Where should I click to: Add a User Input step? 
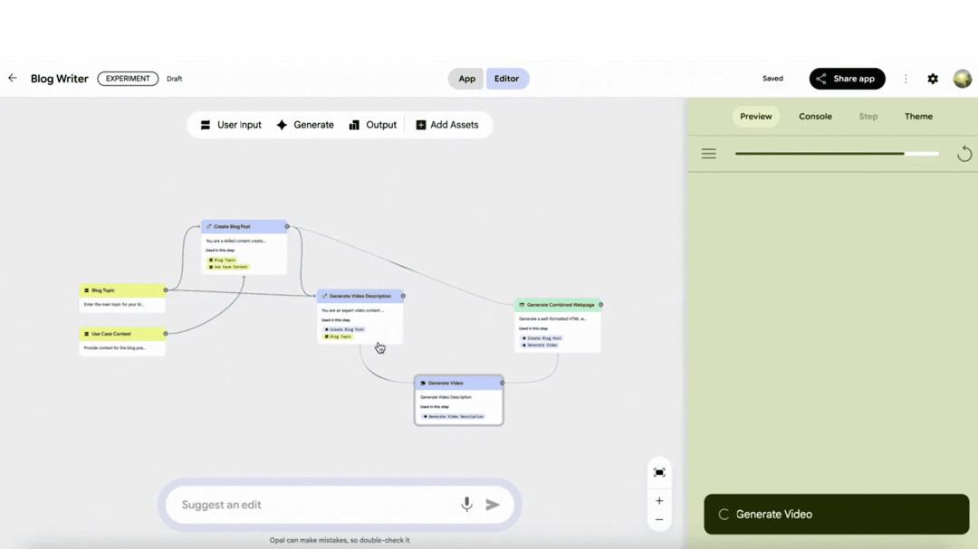pos(231,125)
